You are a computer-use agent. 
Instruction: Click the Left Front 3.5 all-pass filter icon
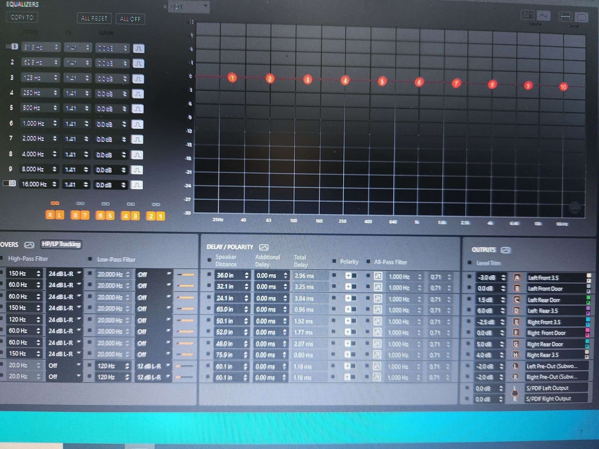coord(378,276)
